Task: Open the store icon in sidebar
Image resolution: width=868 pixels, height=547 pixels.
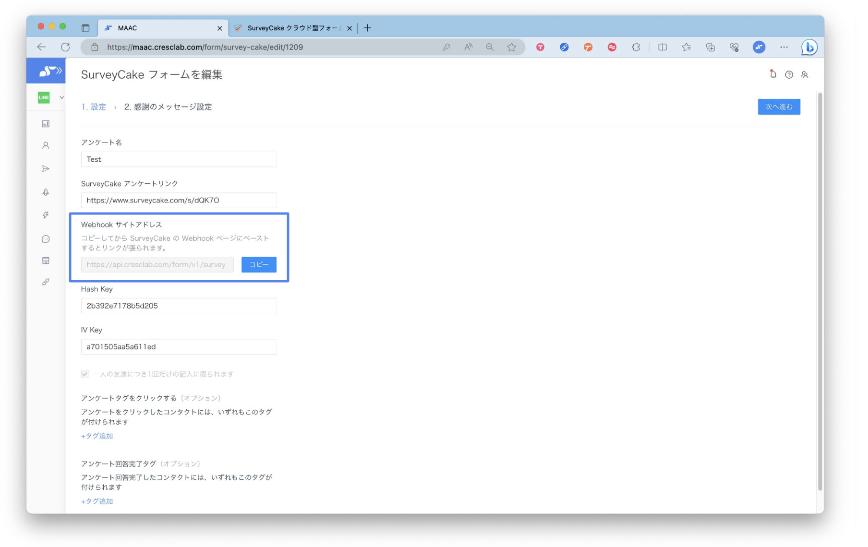Action: (x=46, y=261)
